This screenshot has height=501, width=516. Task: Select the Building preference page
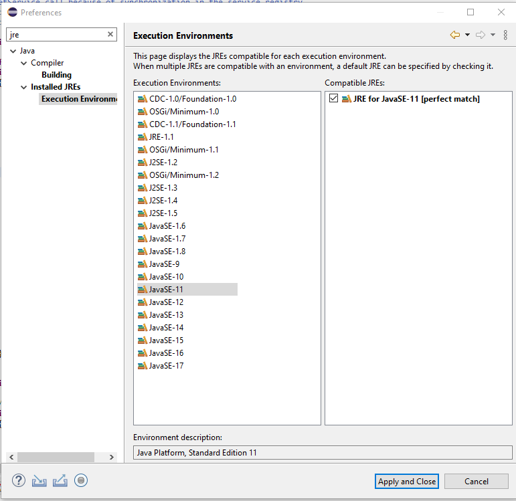(56, 75)
